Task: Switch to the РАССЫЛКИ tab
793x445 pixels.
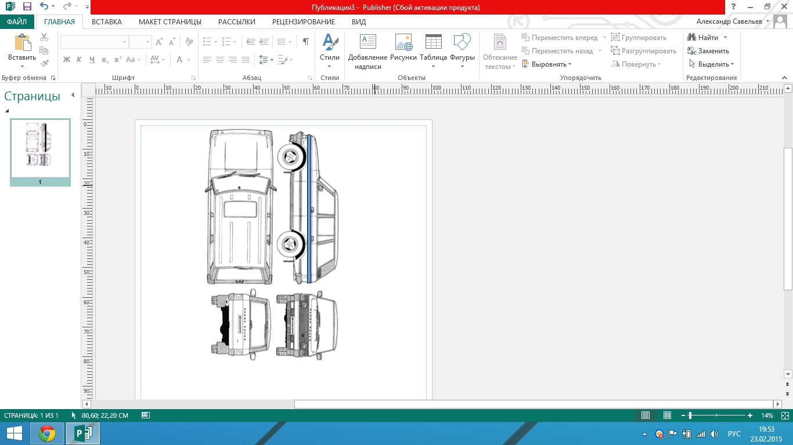Action: [x=237, y=22]
